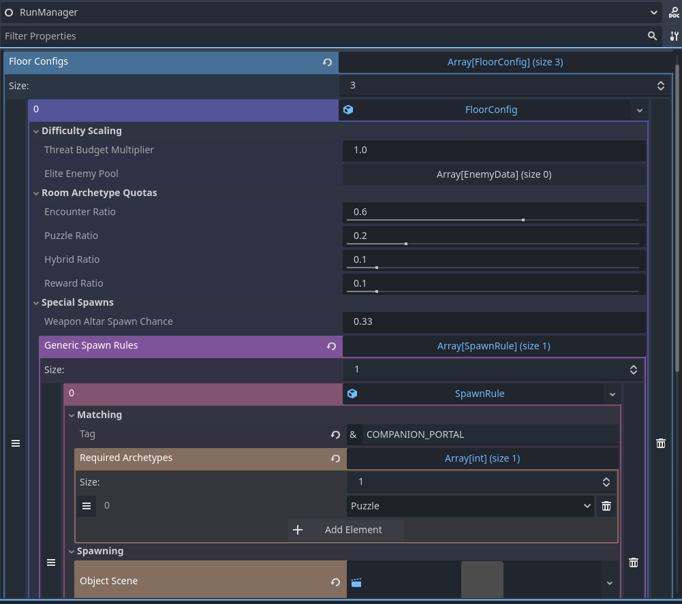The height and width of the screenshot is (604, 682).
Task: Edit the COMPANION_PORTAL tag field
Action: pyautogui.click(x=490, y=434)
